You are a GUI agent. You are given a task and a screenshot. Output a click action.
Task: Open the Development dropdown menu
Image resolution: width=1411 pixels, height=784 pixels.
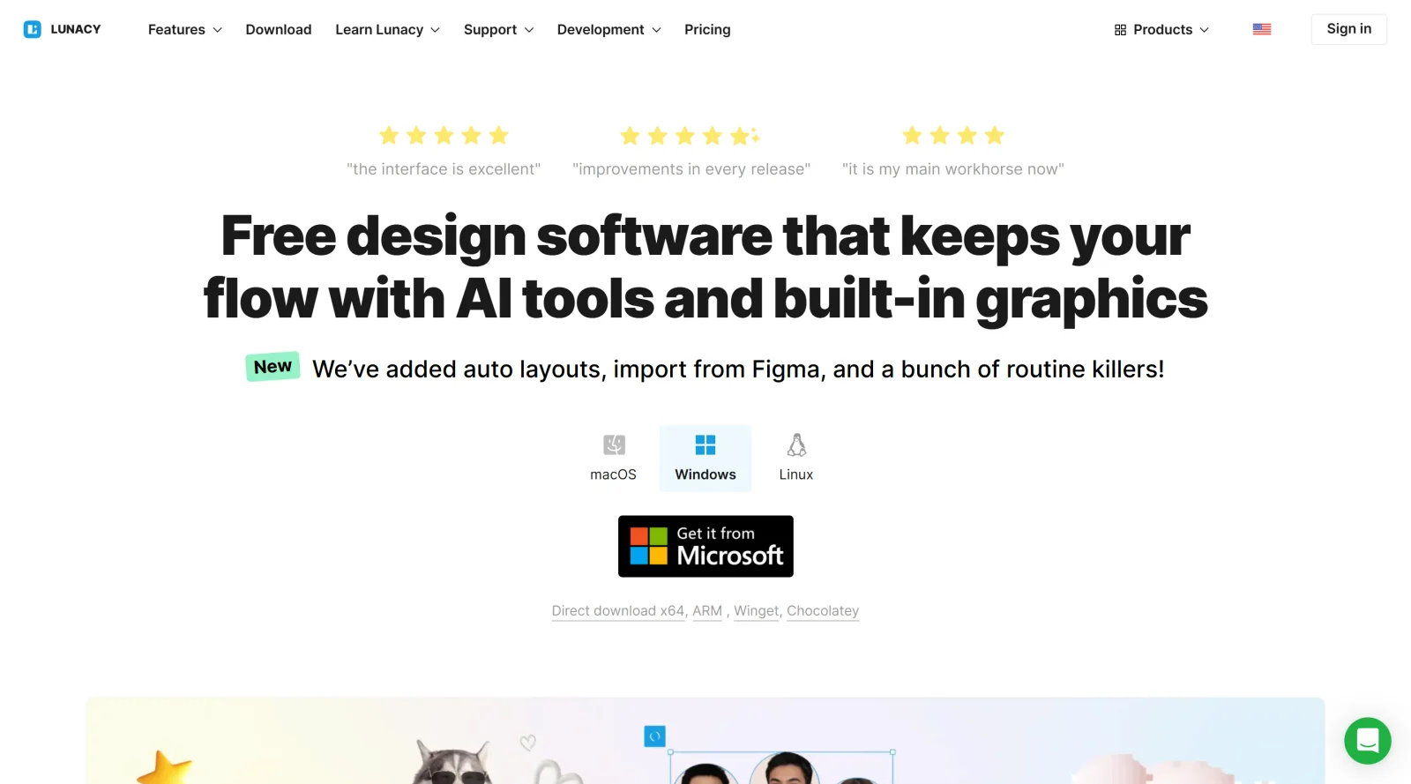(x=608, y=30)
